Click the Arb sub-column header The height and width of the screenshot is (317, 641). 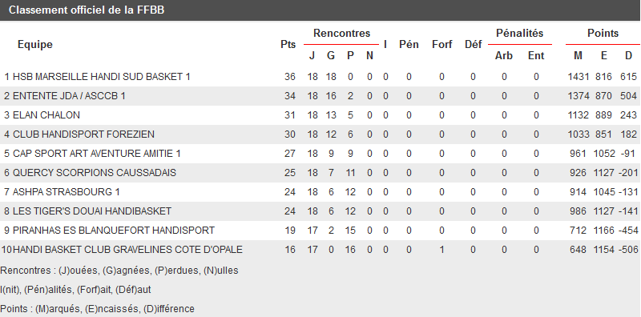click(504, 55)
